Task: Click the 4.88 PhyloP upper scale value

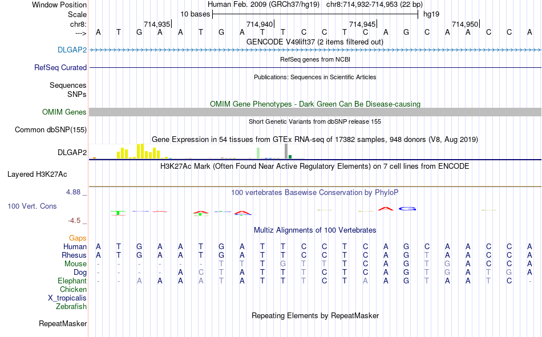Action: pyautogui.click(x=73, y=192)
